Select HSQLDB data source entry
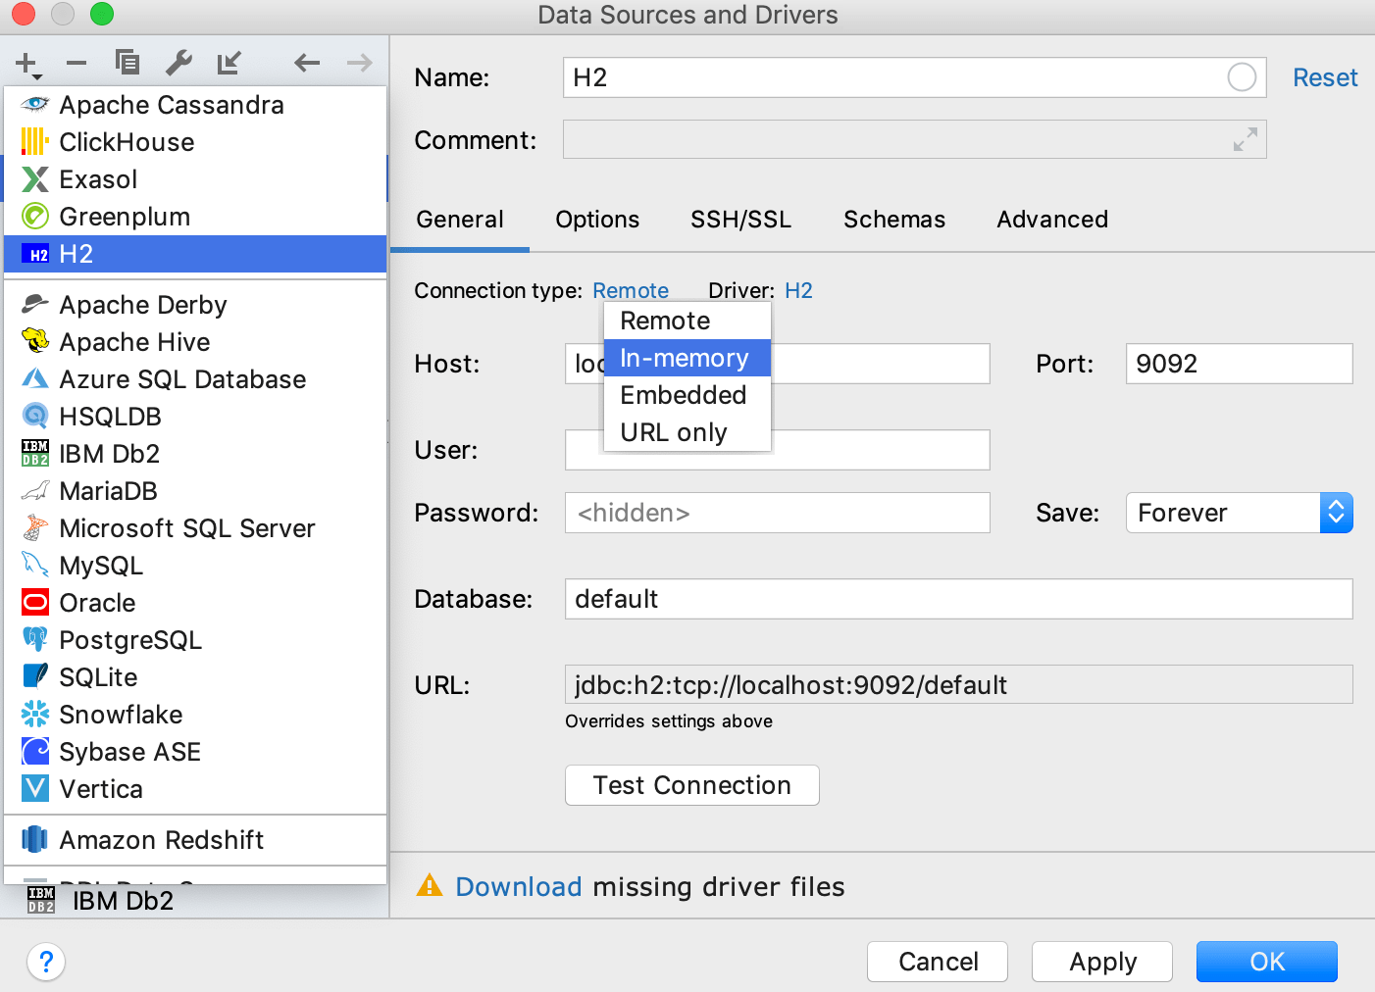Image resolution: width=1375 pixels, height=992 pixels. (195, 417)
